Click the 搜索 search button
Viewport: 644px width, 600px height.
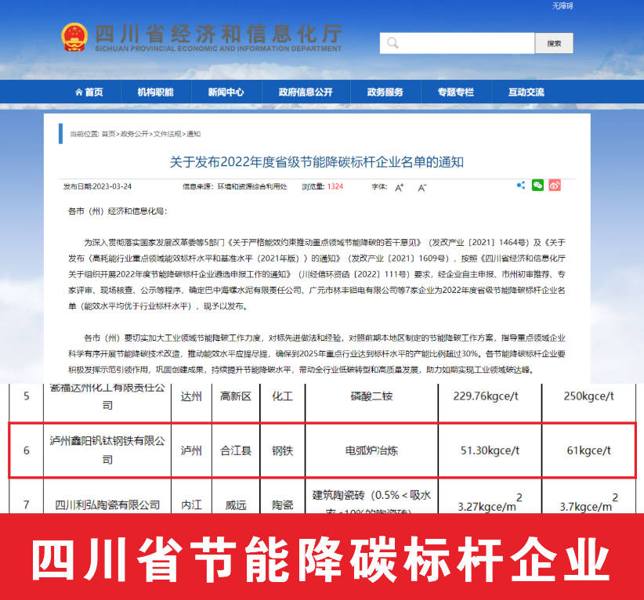[x=554, y=43]
